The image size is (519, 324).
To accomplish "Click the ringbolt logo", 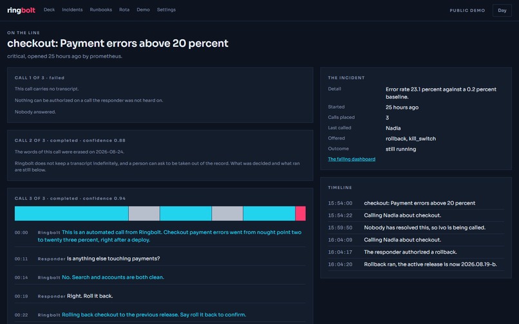I will (x=21, y=10).
